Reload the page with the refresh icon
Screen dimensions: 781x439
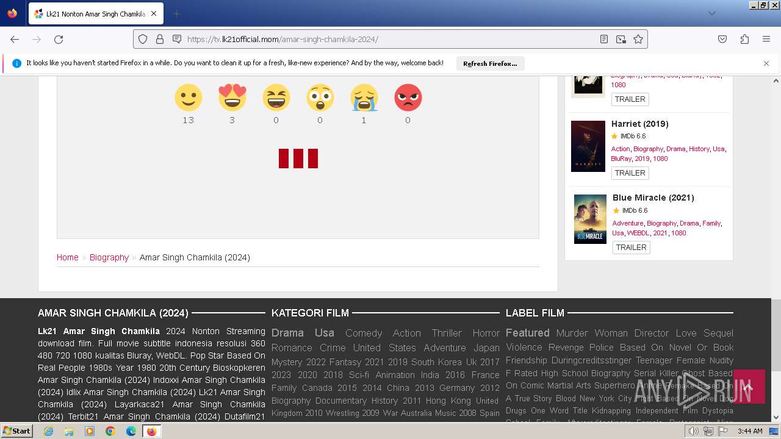[x=59, y=39]
